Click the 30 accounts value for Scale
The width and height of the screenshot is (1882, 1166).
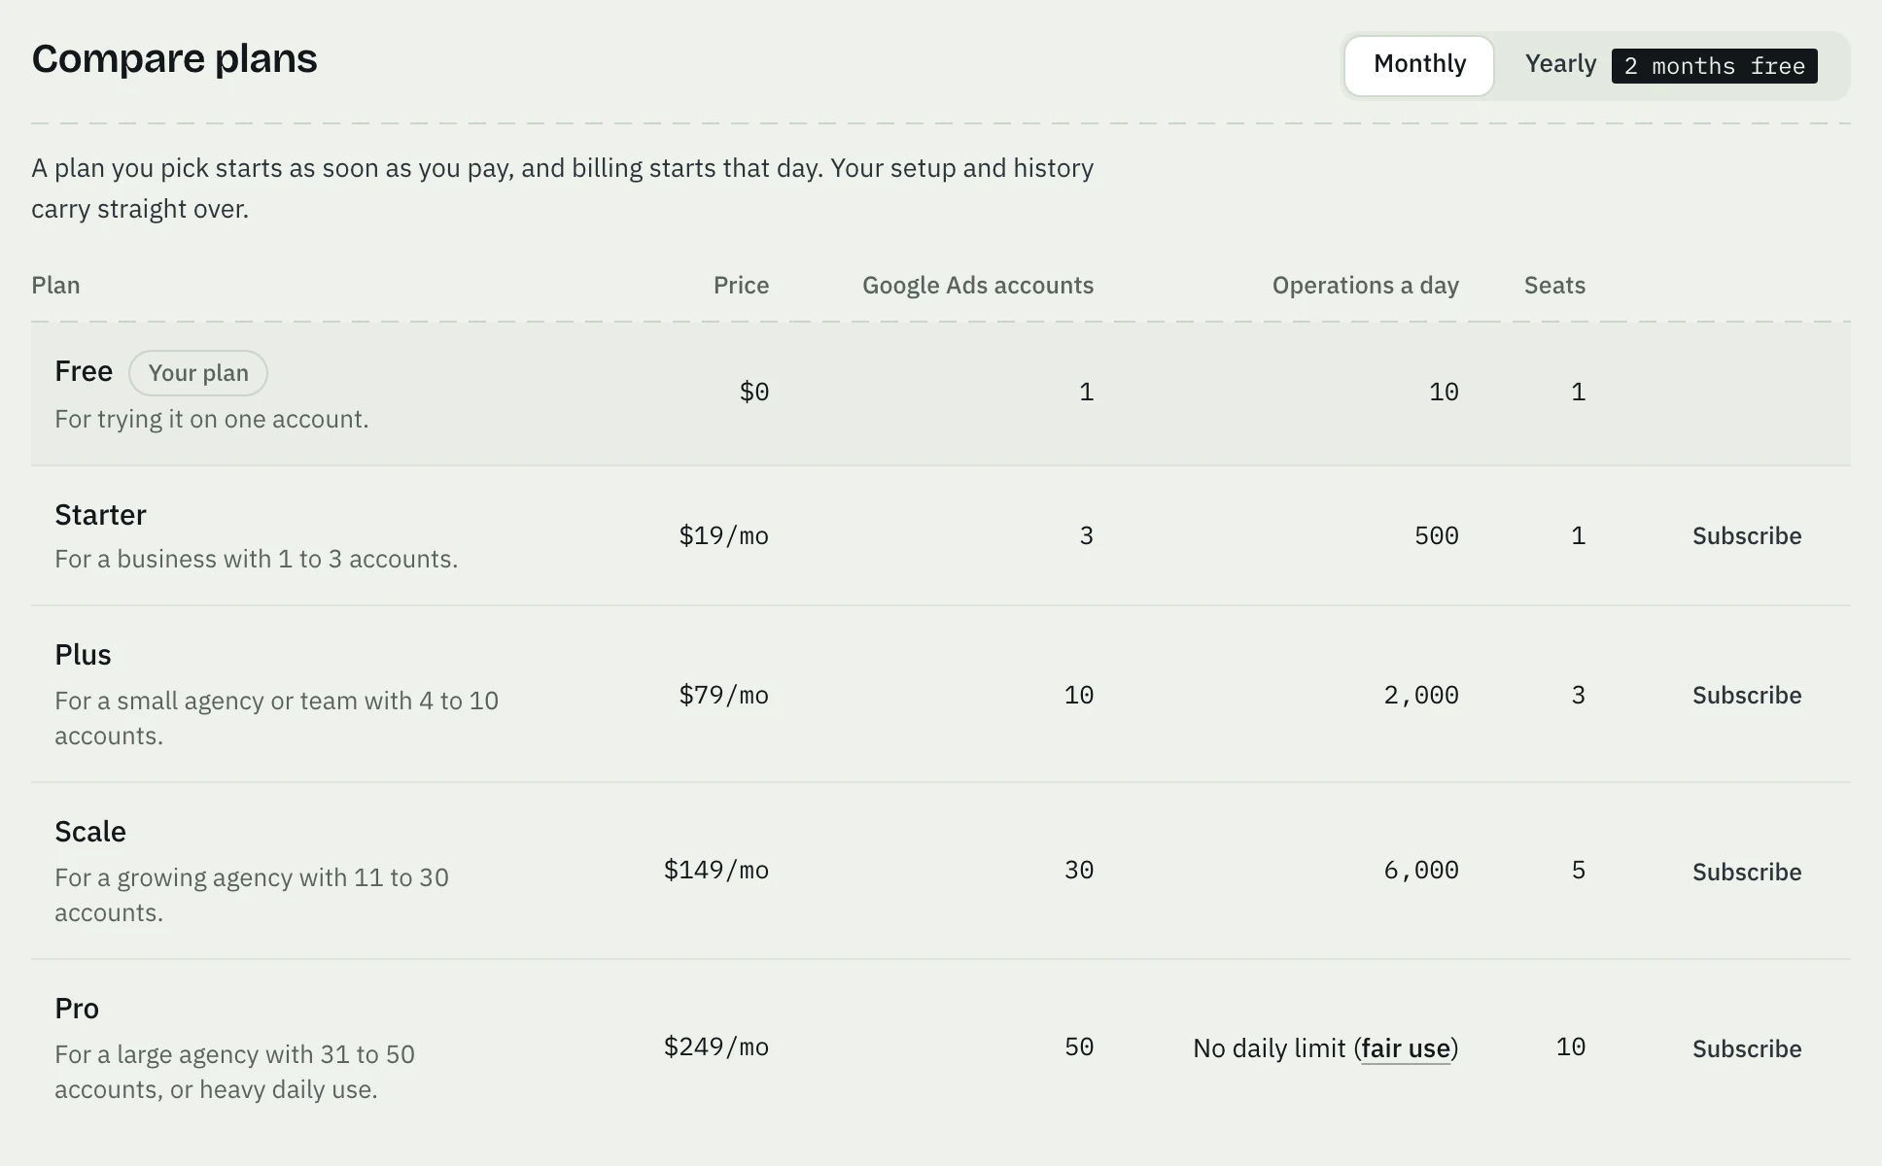click(x=1079, y=871)
